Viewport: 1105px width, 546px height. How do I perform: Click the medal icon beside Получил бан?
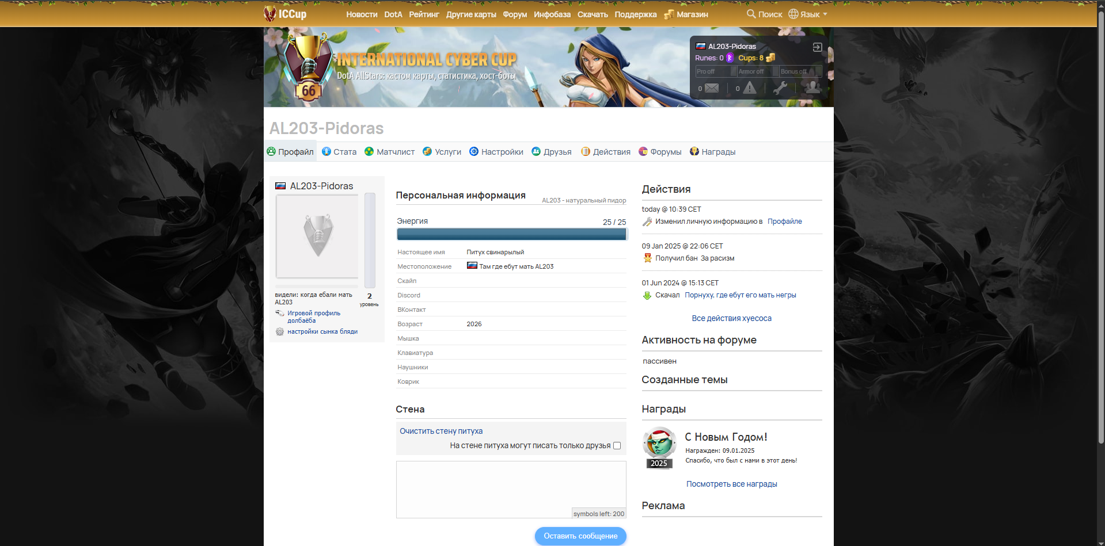[x=647, y=258]
